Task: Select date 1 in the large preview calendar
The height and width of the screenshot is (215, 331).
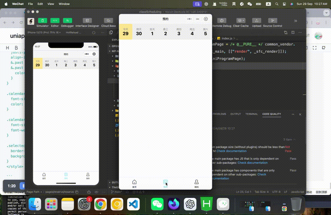Action: click(x=152, y=32)
